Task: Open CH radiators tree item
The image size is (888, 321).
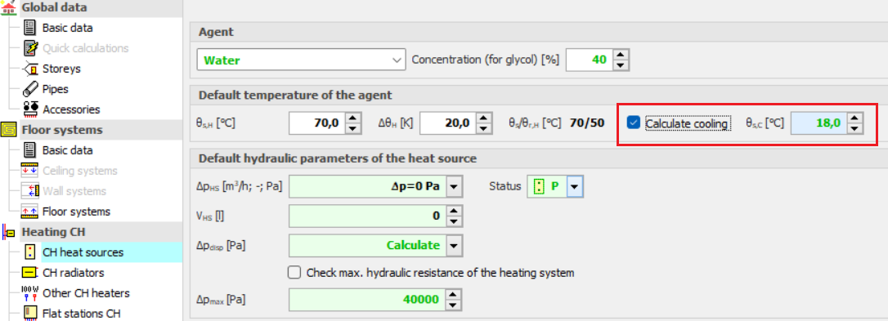Action: [74, 273]
